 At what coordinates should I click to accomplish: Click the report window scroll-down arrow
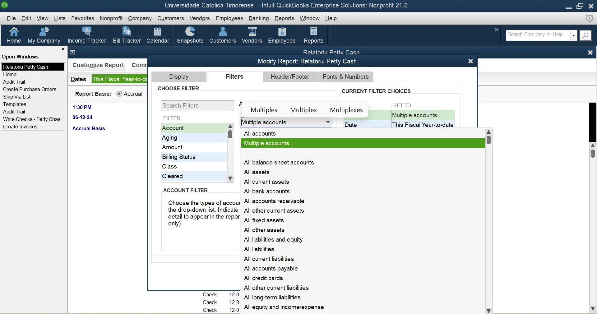click(593, 309)
